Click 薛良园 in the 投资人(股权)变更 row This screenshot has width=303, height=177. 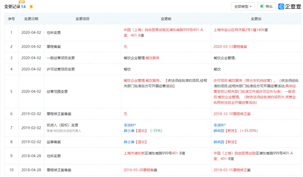point(219,131)
